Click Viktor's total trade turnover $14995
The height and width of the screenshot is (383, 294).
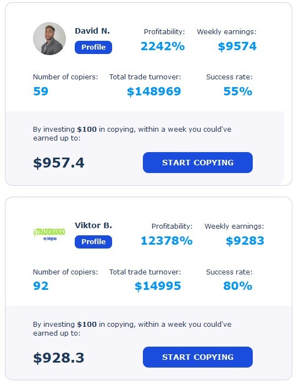[x=158, y=286]
